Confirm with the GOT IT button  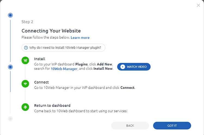coord(172,125)
